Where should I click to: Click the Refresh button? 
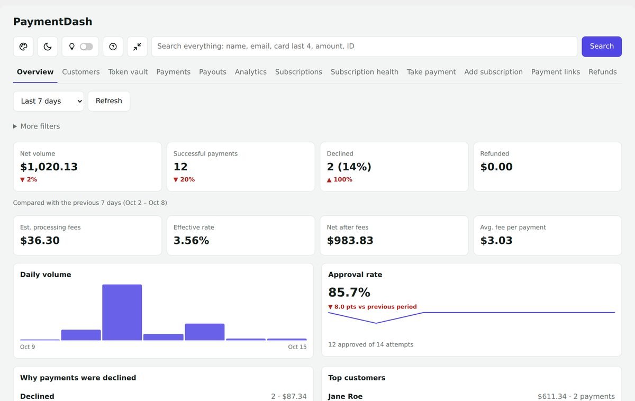(109, 101)
